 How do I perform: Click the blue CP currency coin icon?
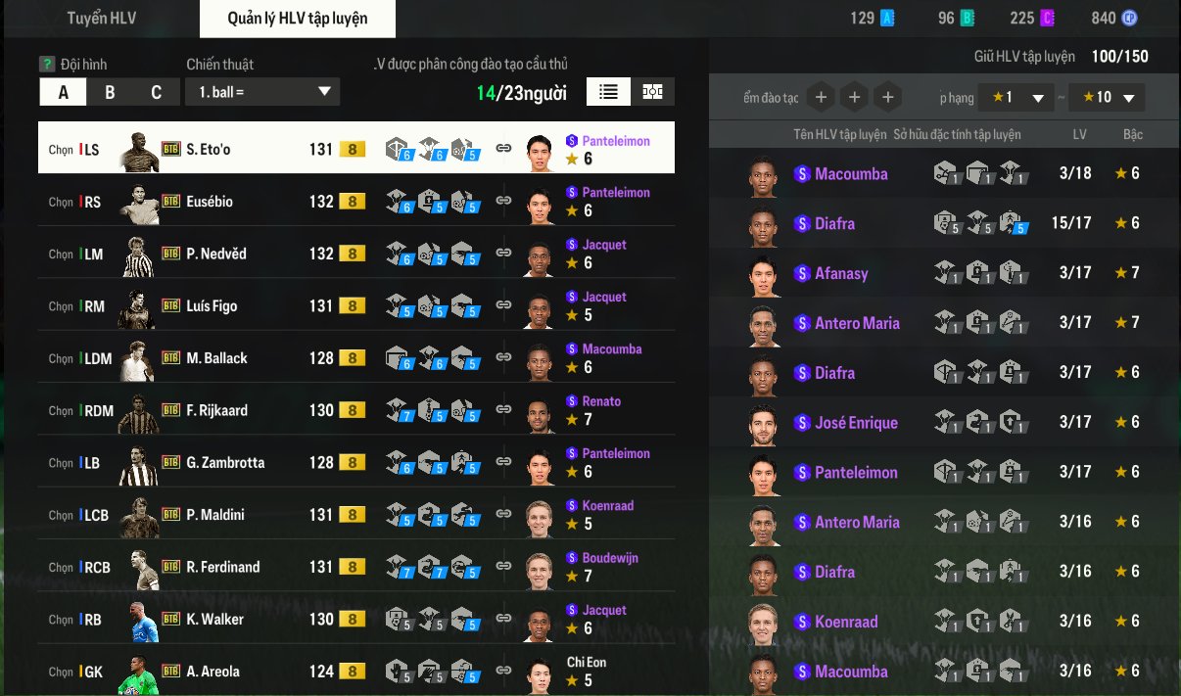point(1129,18)
